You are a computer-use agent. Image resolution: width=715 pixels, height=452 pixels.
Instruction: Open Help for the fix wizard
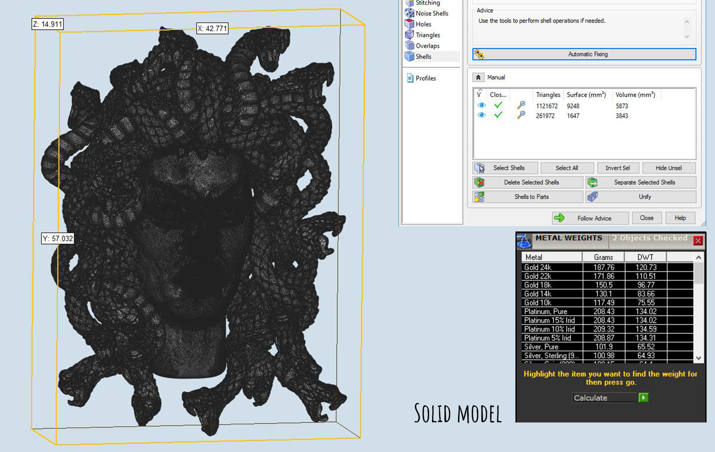tap(680, 218)
